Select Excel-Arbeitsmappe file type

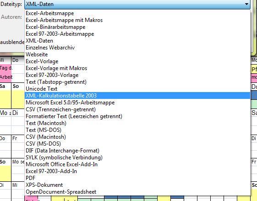pyautogui.click(x=137, y=13)
